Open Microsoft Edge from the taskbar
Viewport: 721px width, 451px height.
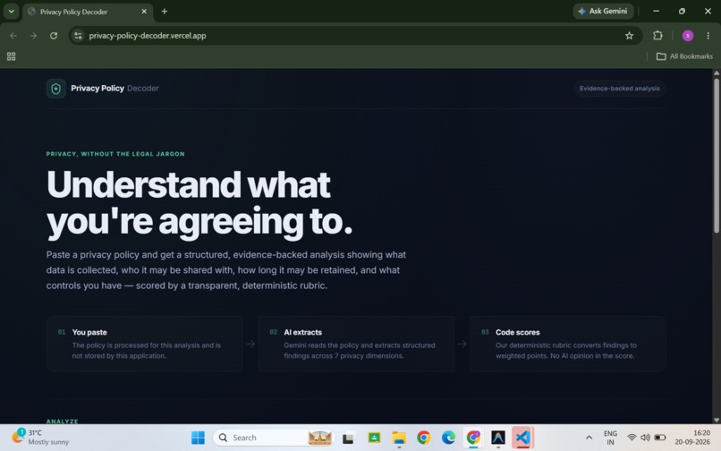point(448,438)
